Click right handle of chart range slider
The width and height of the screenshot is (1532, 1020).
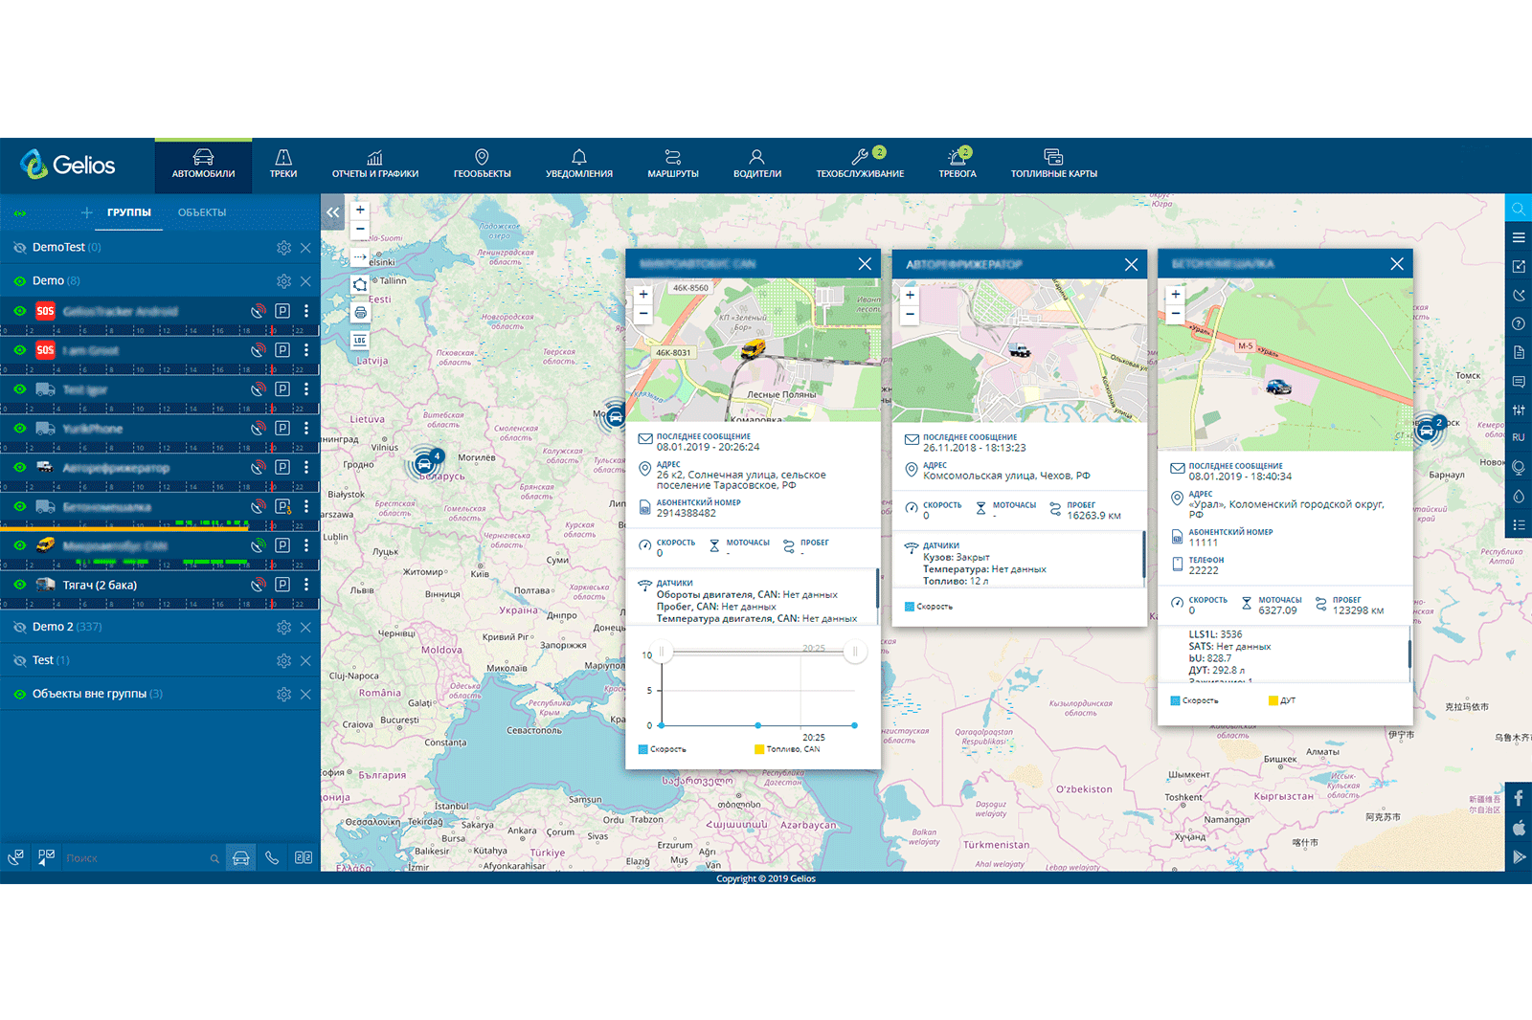click(x=855, y=652)
